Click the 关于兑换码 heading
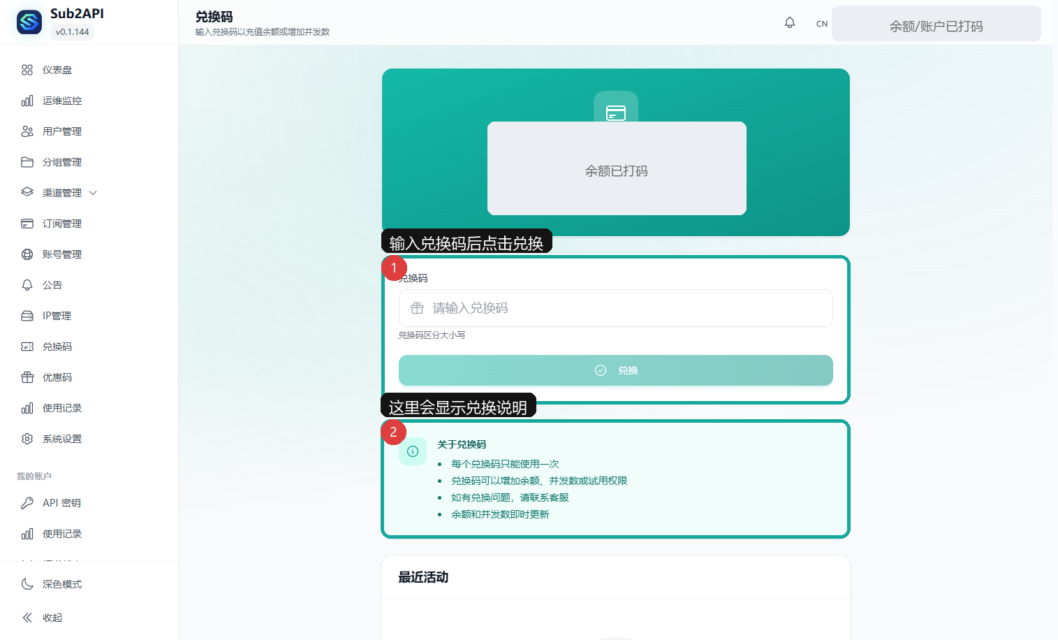1058x640 pixels. tap(462, 444)
